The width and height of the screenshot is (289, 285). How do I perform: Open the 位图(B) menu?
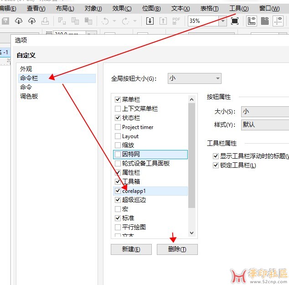pyautogui.click(x=151, y=8)
